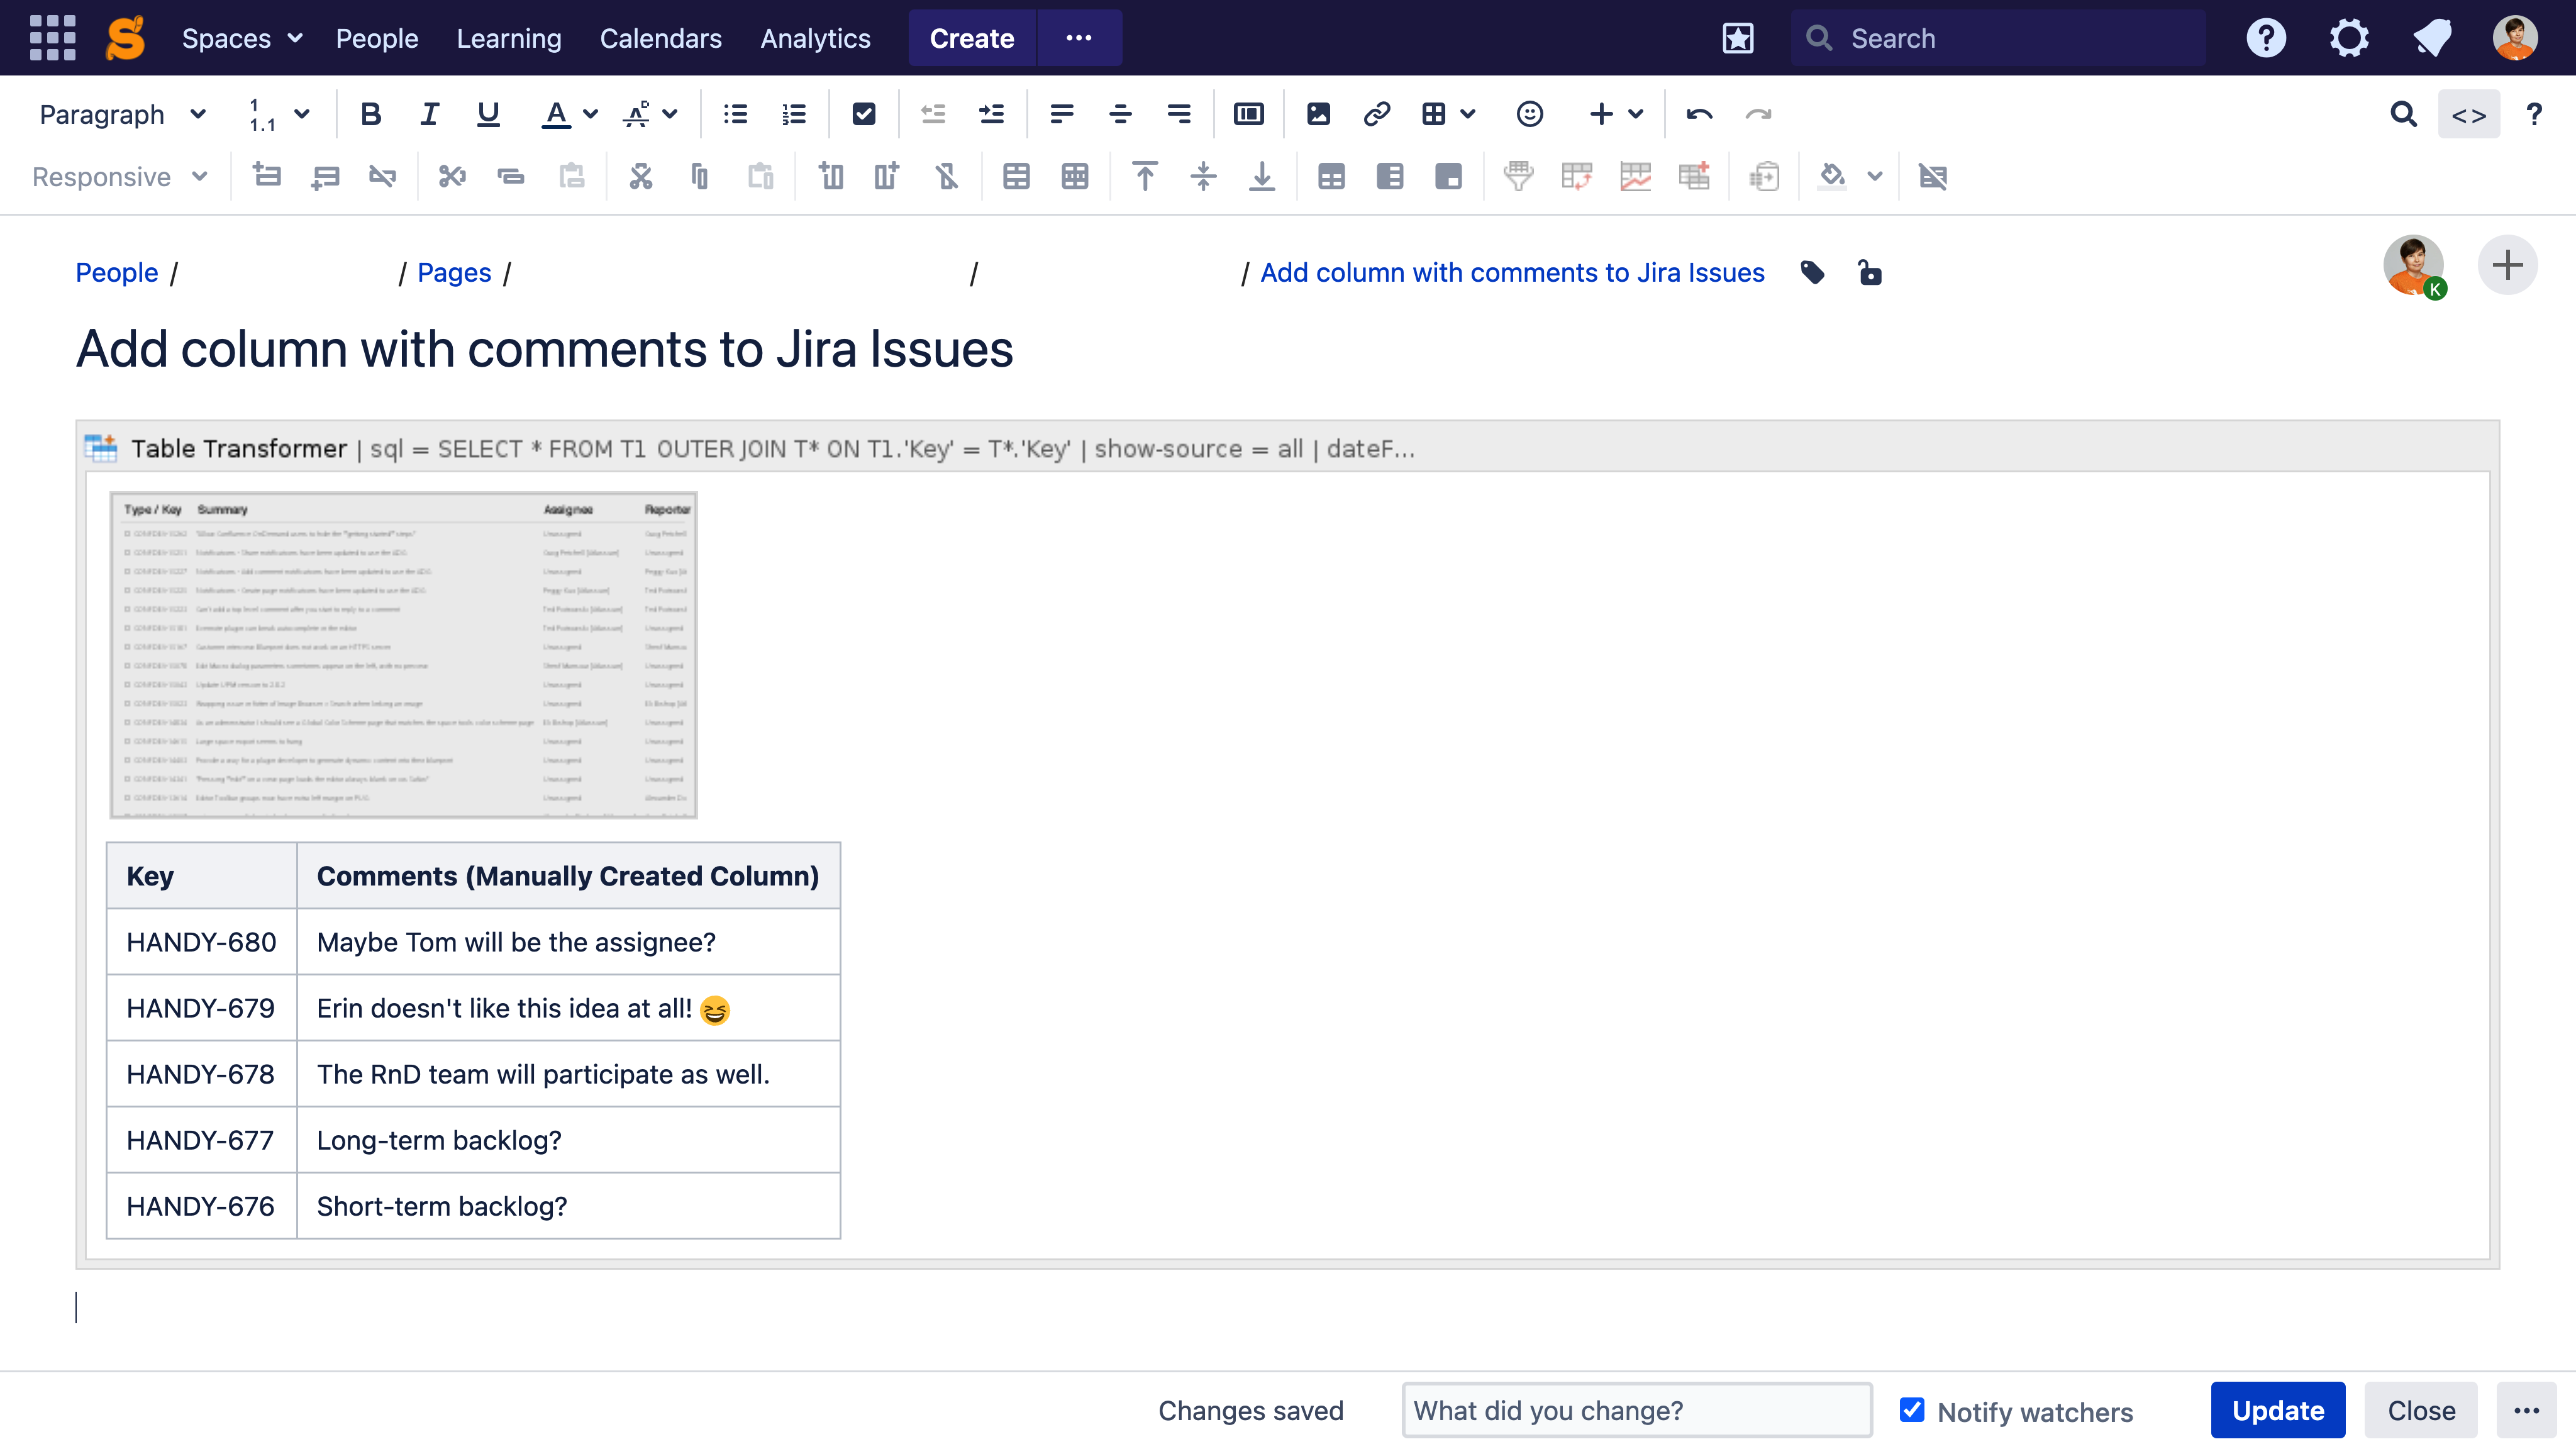Open numbered headings dropdown
Viewport: 2576px width, 1449px height.
(x=279, y=114)
